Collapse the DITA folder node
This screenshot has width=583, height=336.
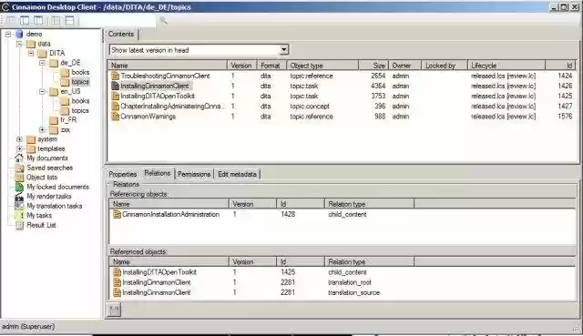[31, 53]
